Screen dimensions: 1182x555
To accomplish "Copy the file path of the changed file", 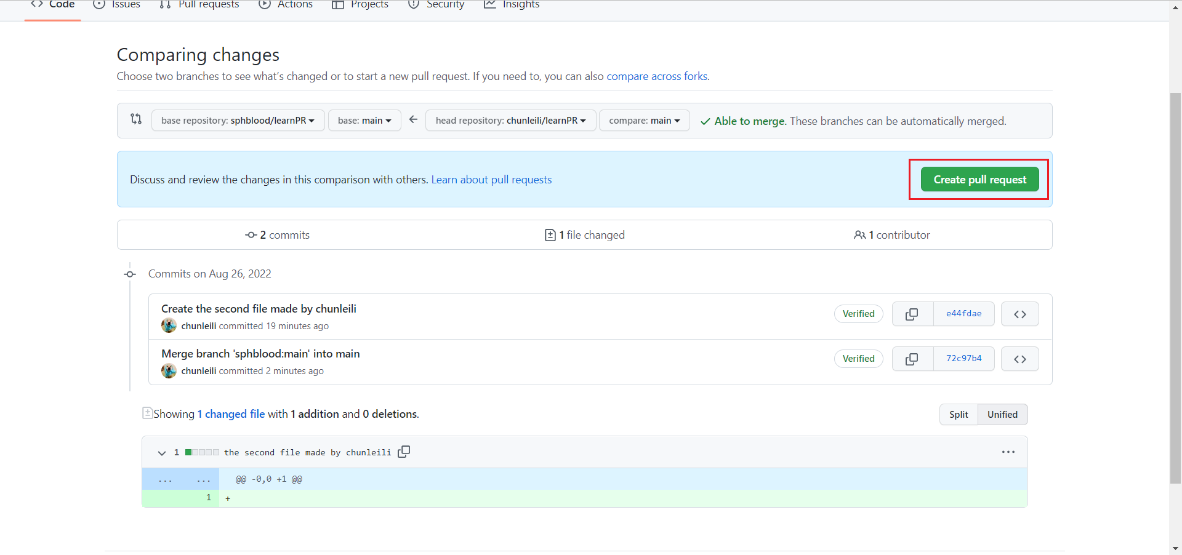I will point(404,452).
